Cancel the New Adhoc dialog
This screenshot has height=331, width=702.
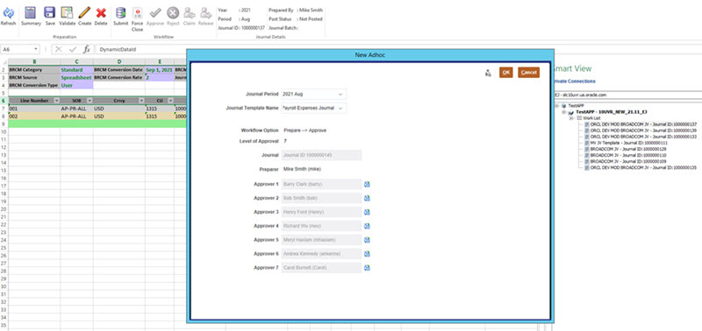(529, 73)
